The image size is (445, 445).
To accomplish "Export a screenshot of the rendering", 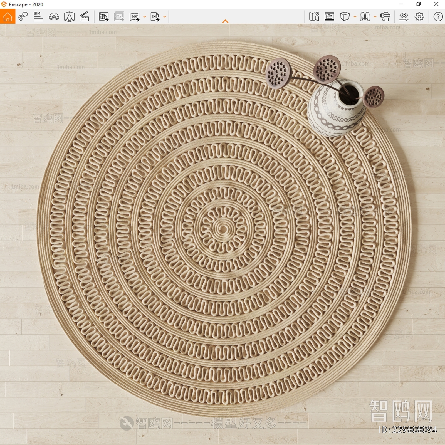I will pyautogui.click(x=103, y=17).
